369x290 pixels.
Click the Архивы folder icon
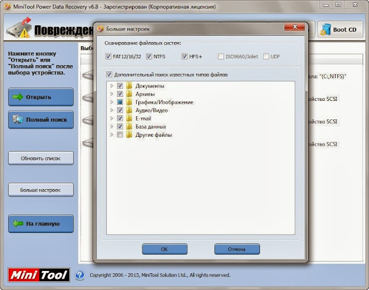129,94
